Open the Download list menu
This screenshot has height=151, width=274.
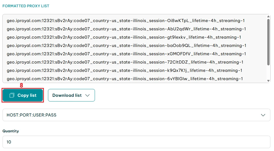click(x=67, y=95)
